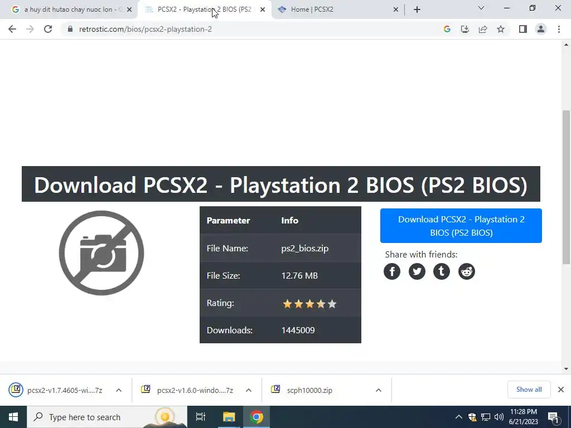Click the Download PCSX2 page heading
571x428 pixels.
(281, 184)
